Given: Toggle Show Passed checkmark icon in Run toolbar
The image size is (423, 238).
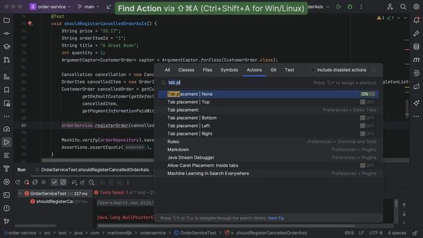Looking at the screenshot, I should pos(54,182).
